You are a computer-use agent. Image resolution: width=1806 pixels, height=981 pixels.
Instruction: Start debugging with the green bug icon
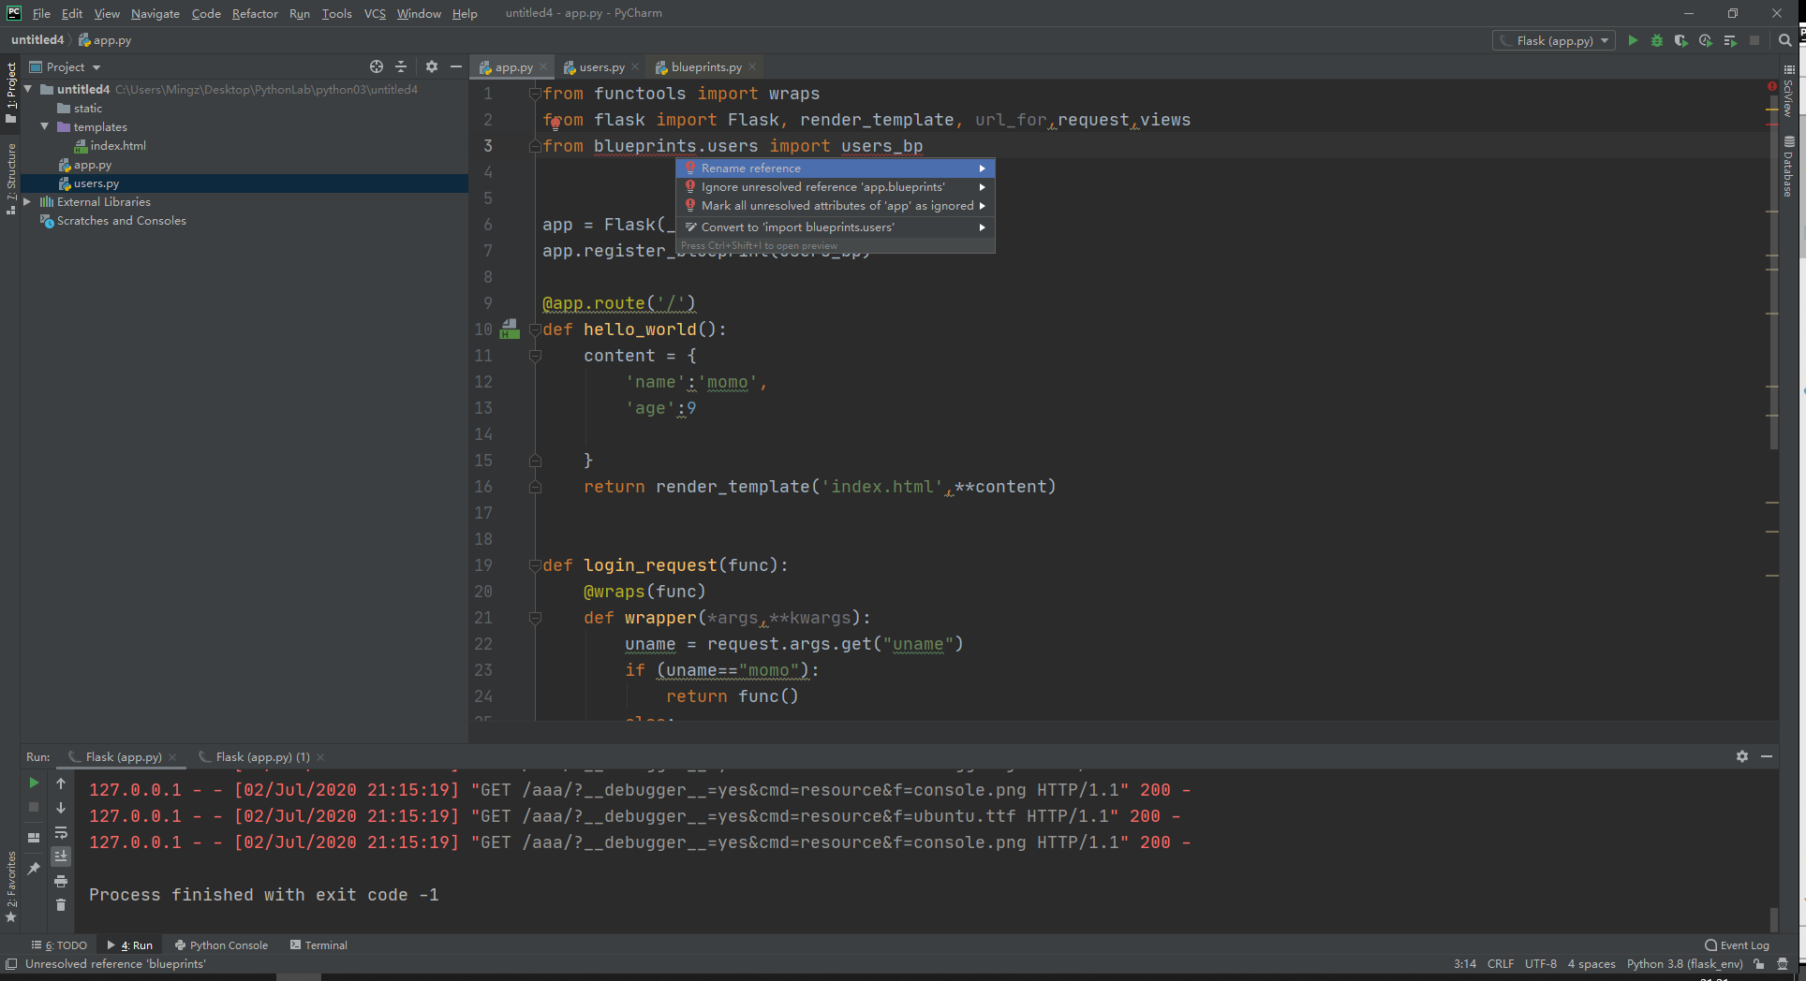click(x=1657, y=40)
